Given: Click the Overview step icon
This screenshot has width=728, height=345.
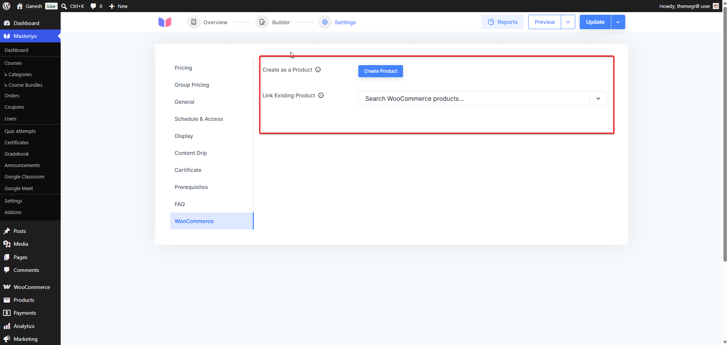Looking at the screenshot, I should (x=194, y=22).
